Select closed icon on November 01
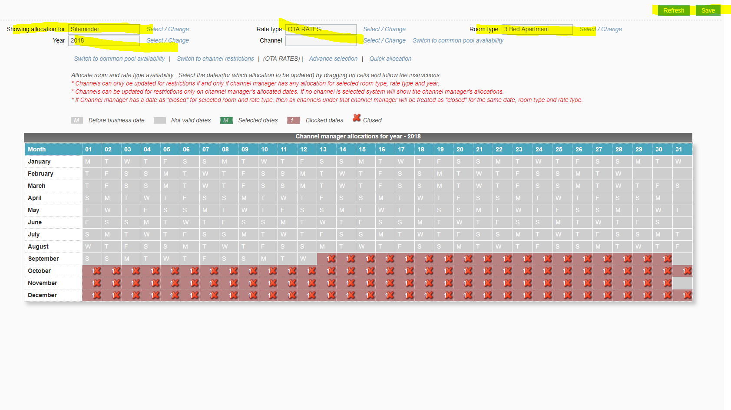 tap(96, 283)
